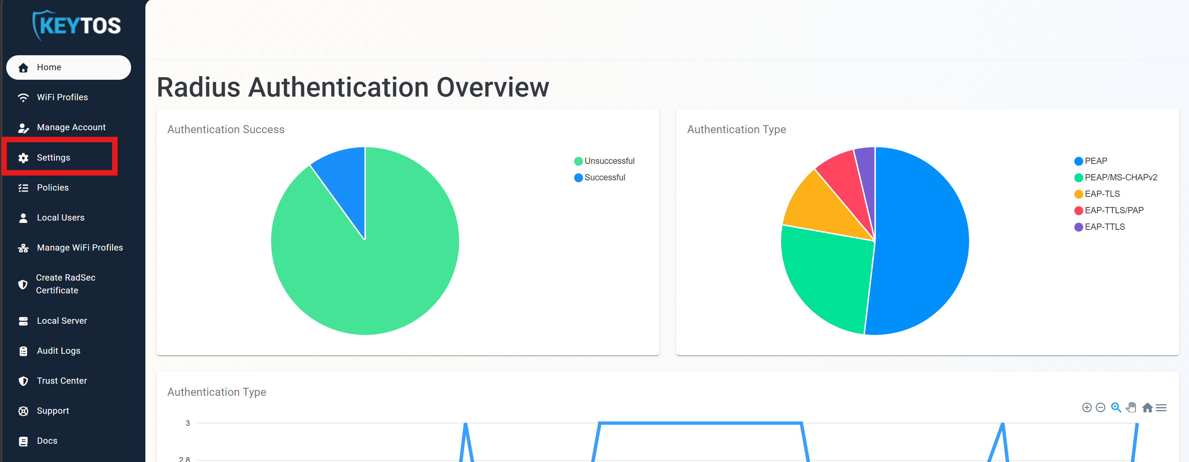1189x462 pixels.
Task: Click the WiFi Profiles signal icon
Action: [23, 97]
